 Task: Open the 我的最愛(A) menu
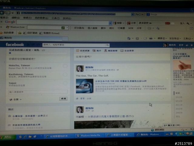pyautogui.click(x=42, y=18)
